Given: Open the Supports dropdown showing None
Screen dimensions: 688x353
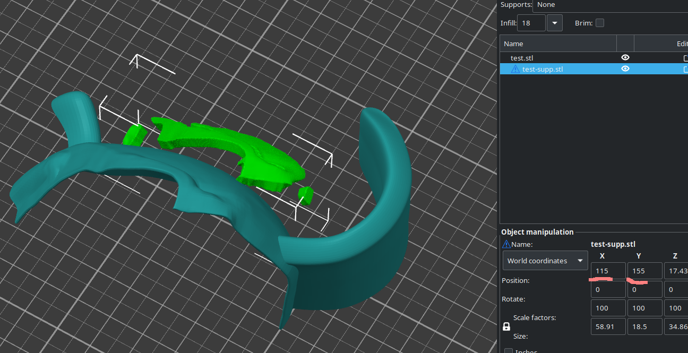Looking at the screenshot, I should click(610, 5).
